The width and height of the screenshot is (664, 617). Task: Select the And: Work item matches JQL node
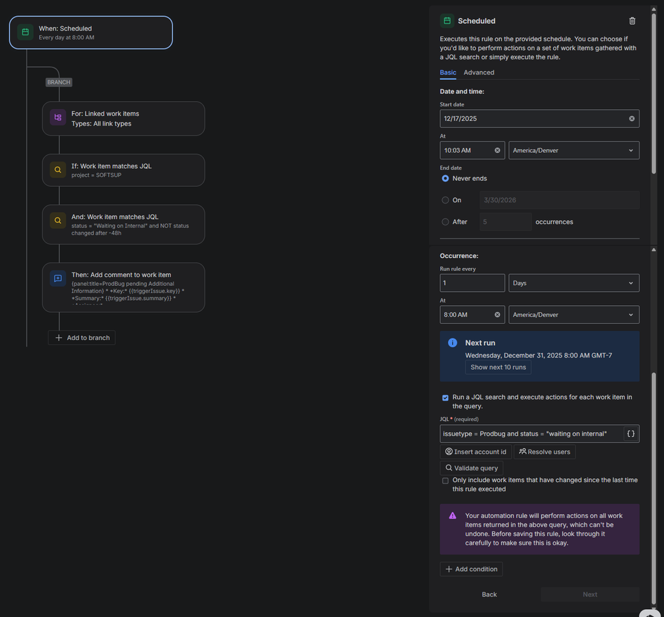[123, 225]
